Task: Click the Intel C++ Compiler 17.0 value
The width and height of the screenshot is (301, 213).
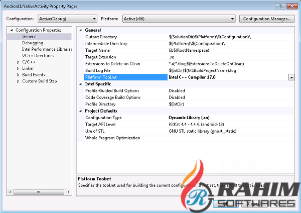Action: pyautogui.click(x=192, y=77)
